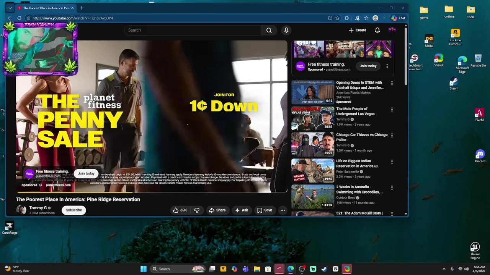Open options for Chicago Car Thieves video

coord(392,136)
